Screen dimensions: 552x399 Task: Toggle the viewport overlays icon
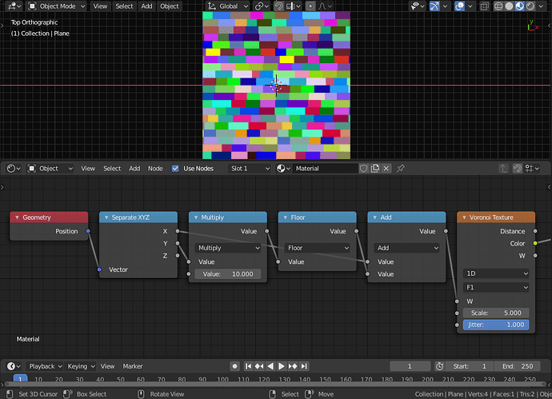[459, 6]
